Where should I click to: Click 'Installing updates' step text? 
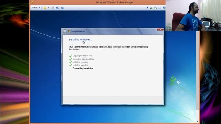tap(80, 65)
